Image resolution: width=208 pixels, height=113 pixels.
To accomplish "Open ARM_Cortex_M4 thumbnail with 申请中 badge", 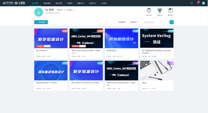I will [86, 38].
